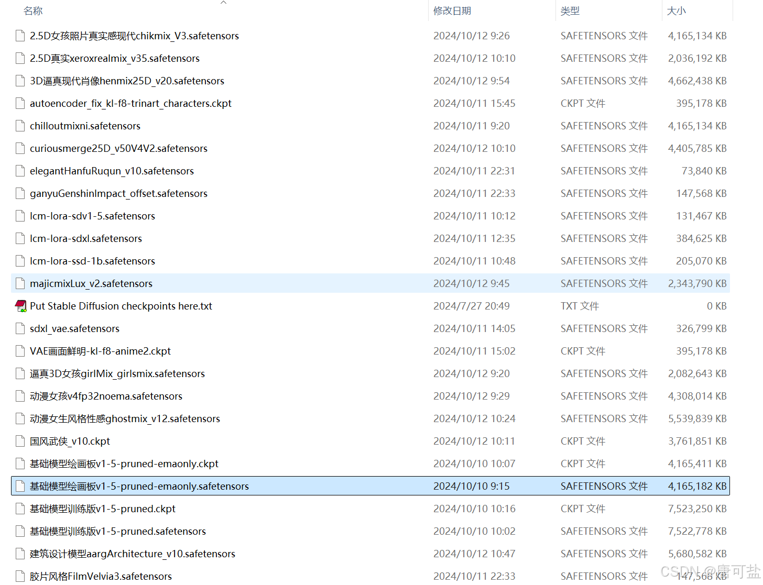Click the date 2024/10/11 12:35
Image resolution: width=763 pixels, height=585 pixels.
tap(474, 238)
